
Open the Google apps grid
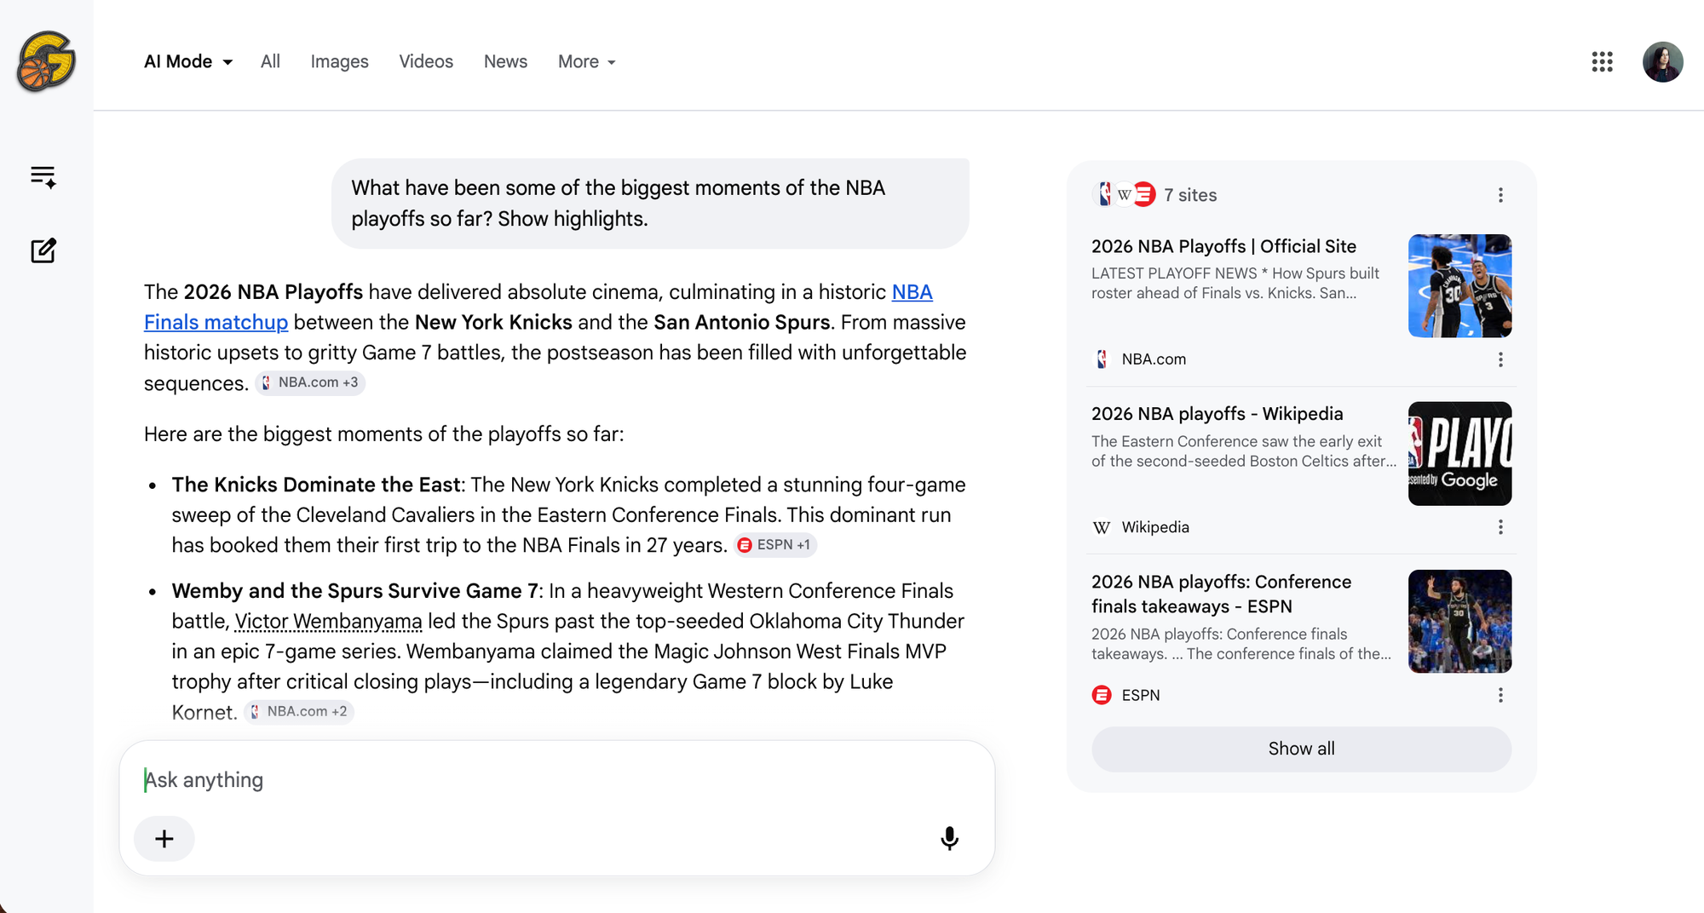point(1602,61)
